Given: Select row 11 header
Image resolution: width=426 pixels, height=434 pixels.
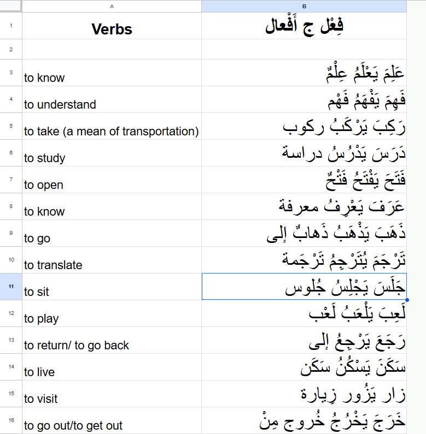Looking at the screenshot, I should click(11, 287).
